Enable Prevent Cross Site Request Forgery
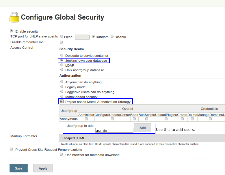Image resolution: width=225 pixels, height=175 pixels. click(11, 149)
